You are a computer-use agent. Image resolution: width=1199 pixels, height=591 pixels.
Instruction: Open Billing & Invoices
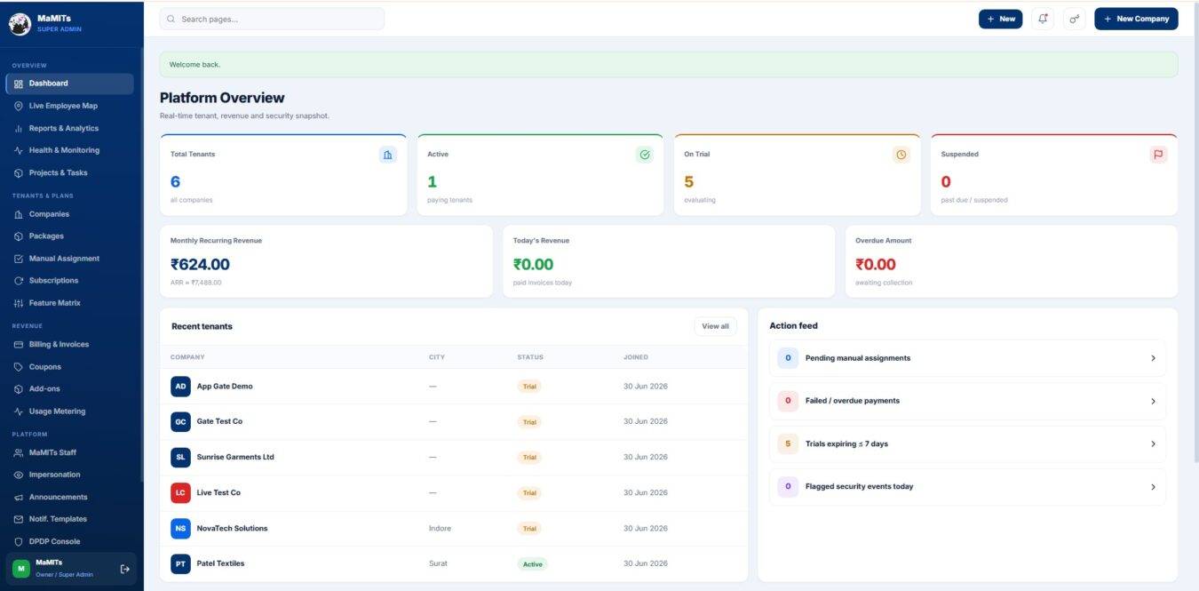(69, 344)
